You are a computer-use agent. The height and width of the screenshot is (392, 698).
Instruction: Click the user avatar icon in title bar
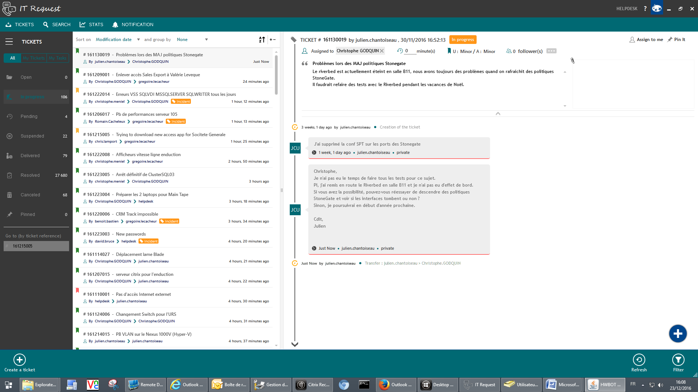click(x=657, y=8)
